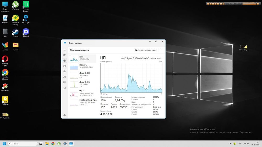Select the PotPlayer desktop icon
This screenshot has height=147, width=262.
click(5, 101)
